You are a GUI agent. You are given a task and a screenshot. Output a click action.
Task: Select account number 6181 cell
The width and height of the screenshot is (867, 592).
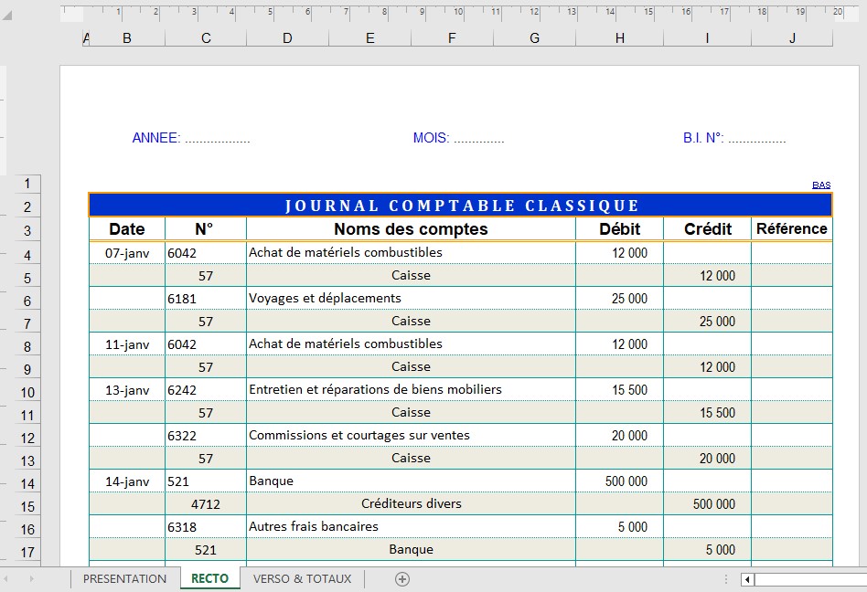pos(205,299)
